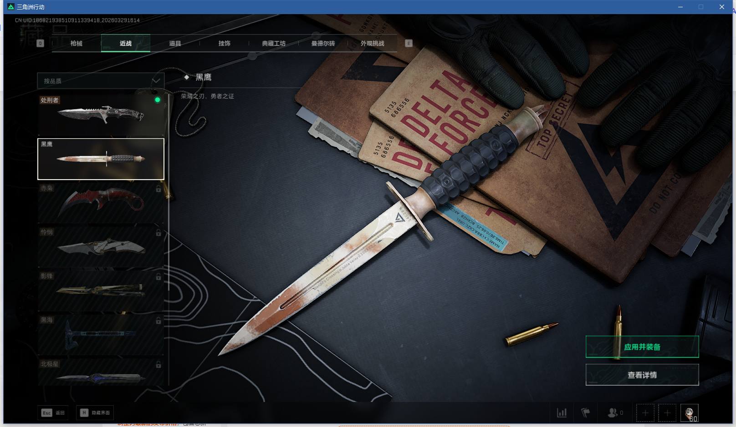Select the 近战 tab

coord(126,43)
